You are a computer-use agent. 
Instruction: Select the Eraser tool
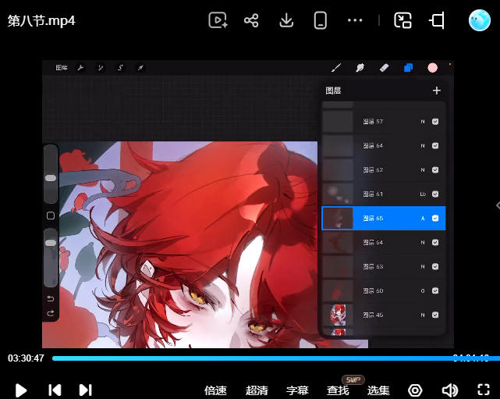(385, 68)
